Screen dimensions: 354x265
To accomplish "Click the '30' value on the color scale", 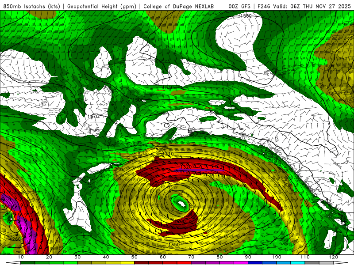I will pyautogui.click(x=77, y=257).
